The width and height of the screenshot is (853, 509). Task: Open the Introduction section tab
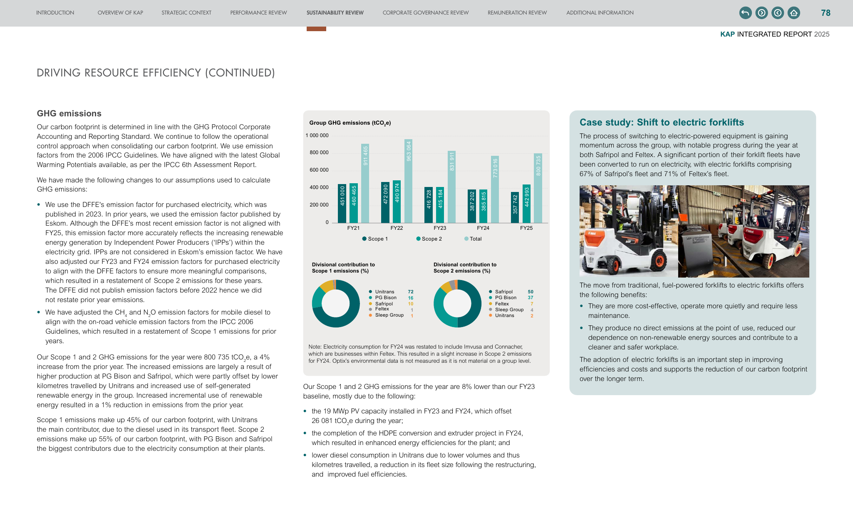(x=55, y=13)
